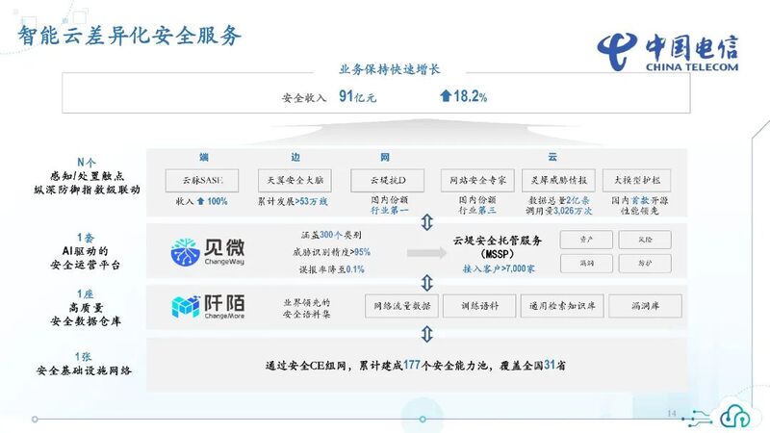The image size is (770, 433).
Task: Click the middle circle marker on bottom line
Action: [x=423, y=420]
